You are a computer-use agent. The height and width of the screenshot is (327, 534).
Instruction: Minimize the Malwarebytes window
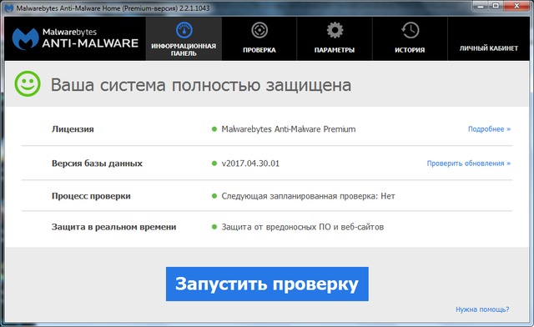(x=481, y=6)
